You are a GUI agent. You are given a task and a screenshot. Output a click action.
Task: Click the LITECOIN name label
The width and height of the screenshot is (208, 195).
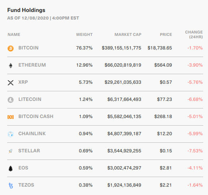coord(30,99)
